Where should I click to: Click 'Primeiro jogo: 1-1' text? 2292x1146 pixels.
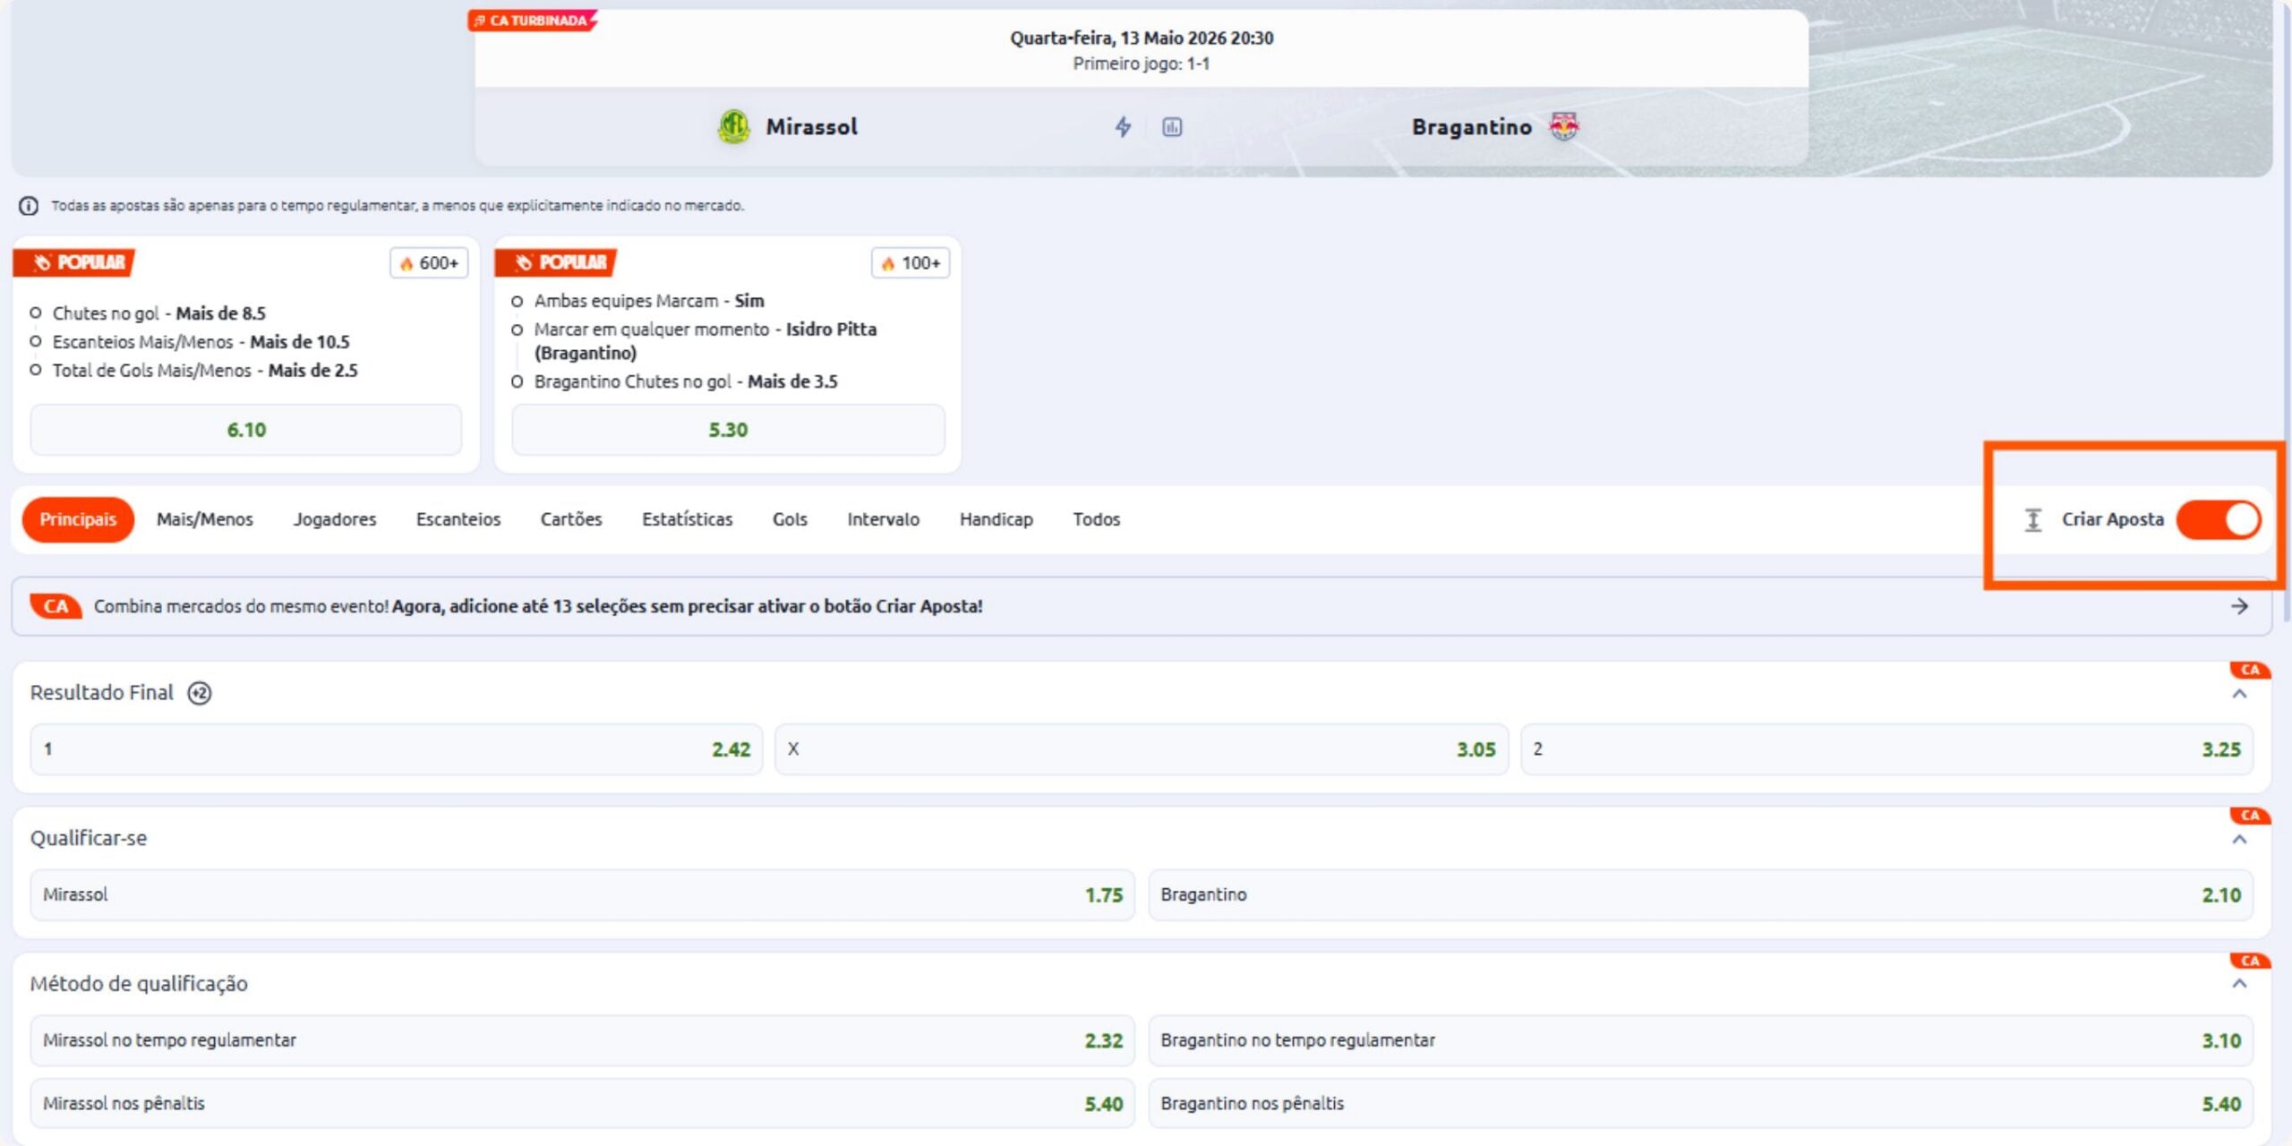coord(1142,64)
